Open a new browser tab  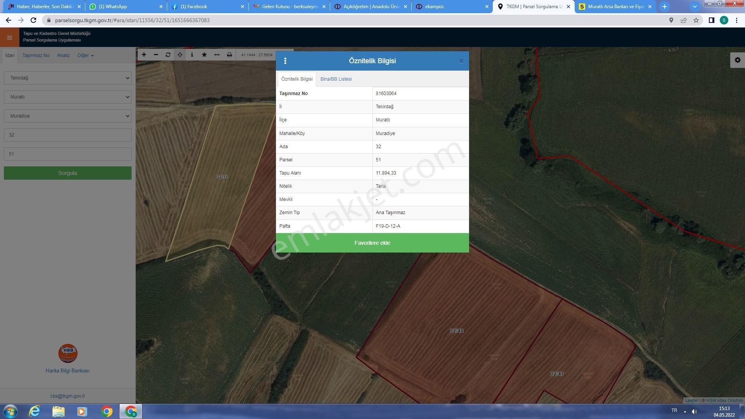tap(665, 7)
